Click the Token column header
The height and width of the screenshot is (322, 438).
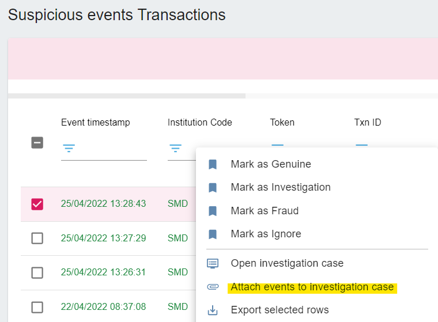[282, 122]
